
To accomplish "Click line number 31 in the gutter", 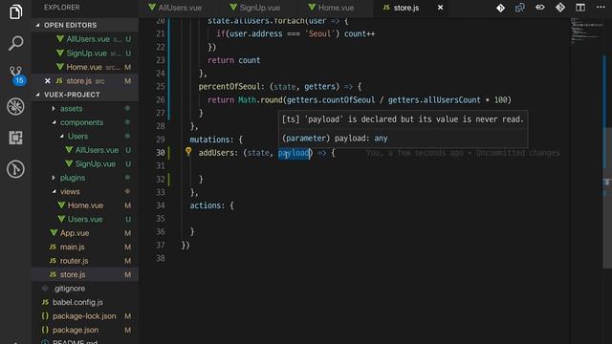I will 161,165.
